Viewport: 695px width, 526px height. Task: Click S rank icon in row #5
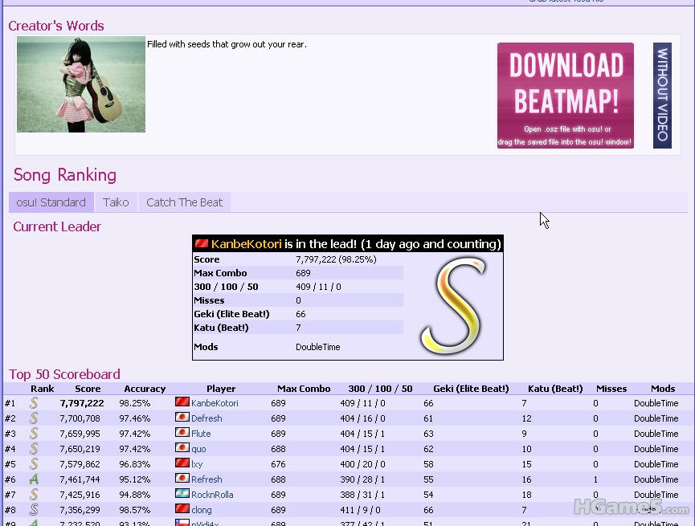pos(34,464)
